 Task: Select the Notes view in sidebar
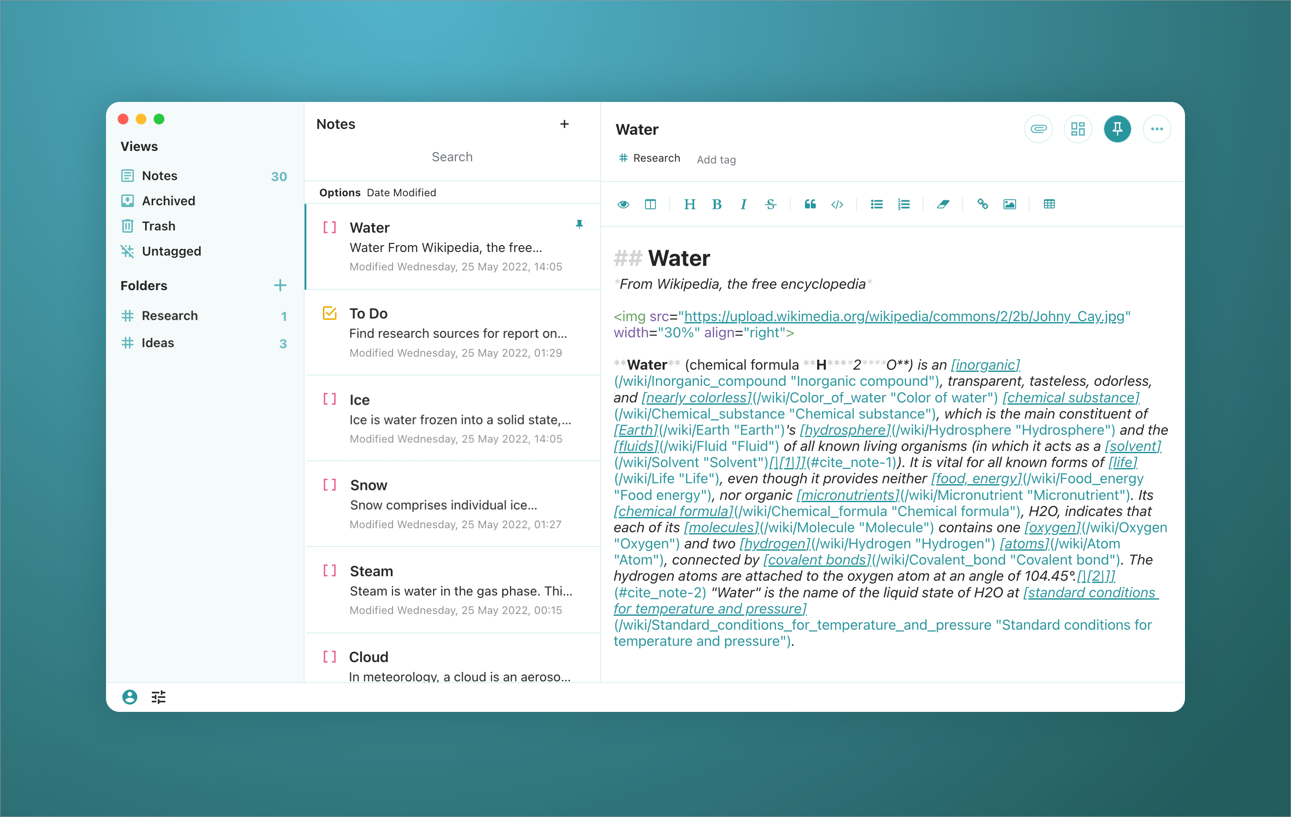click(x=160, y=176)
